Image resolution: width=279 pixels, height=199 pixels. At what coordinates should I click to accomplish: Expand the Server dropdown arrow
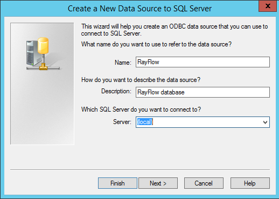(265, 122)
